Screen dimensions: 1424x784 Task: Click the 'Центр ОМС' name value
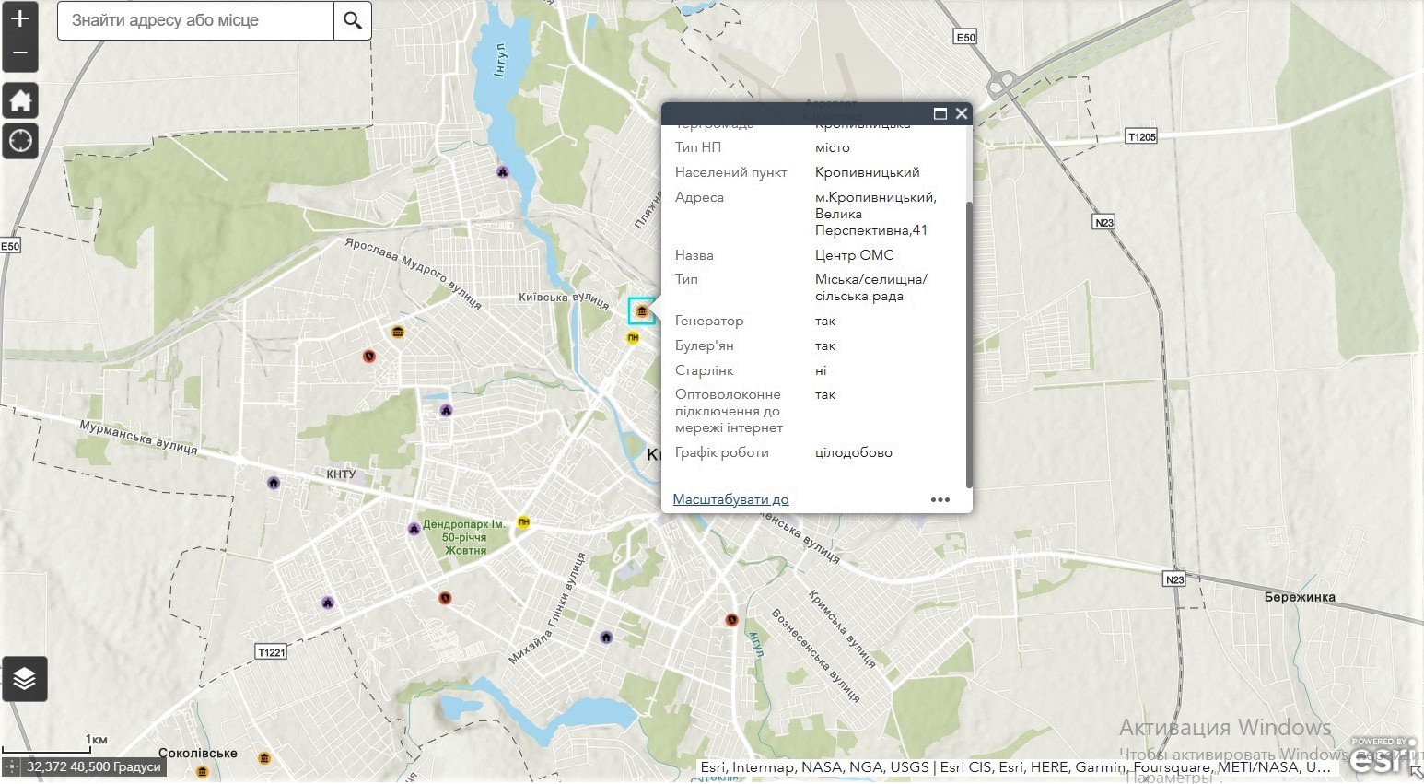click(x=854, y=255)
